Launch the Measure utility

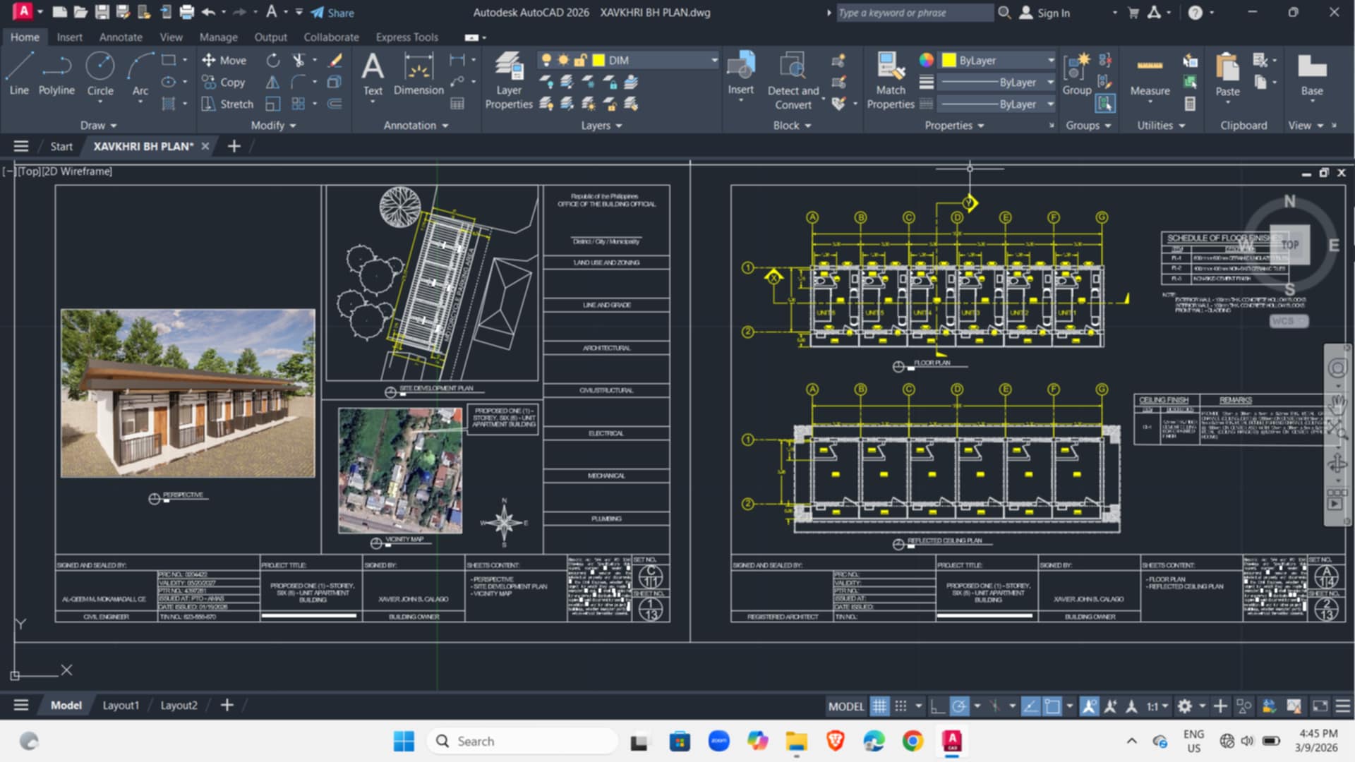click(x=1150, y=75)
